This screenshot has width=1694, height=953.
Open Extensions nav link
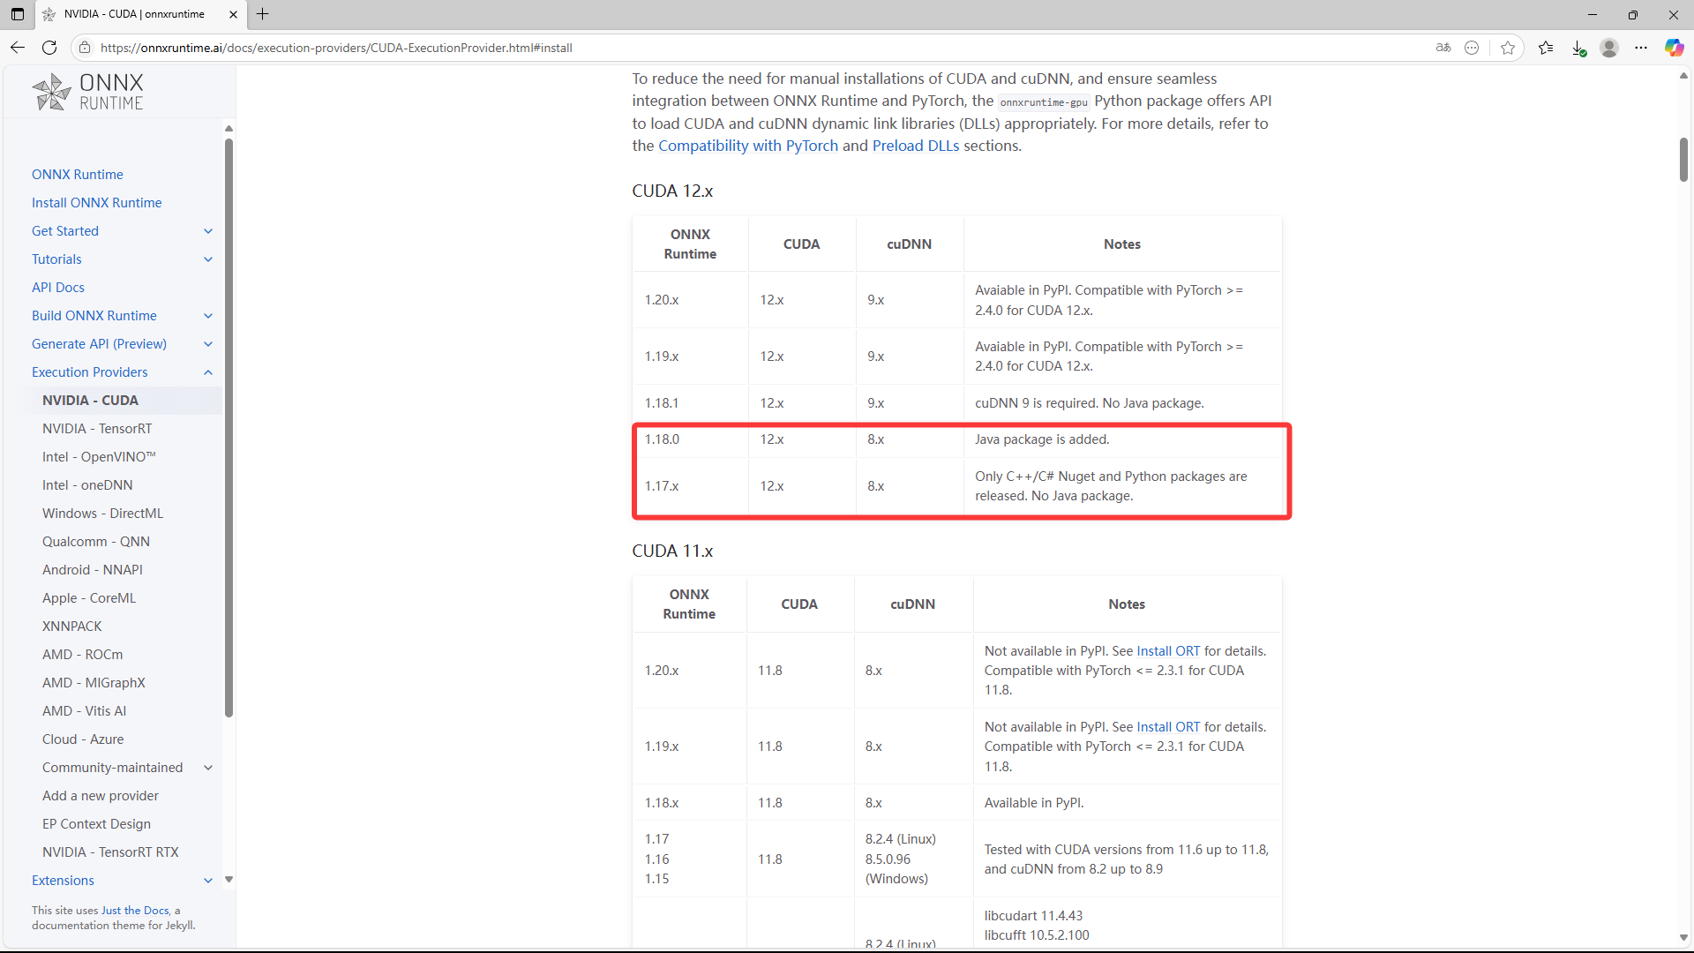pos(63,881)
